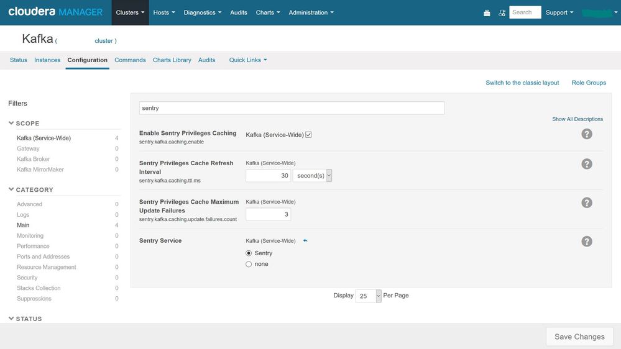Image resolution: width=621 pixels, height=349 pixels.
Task: Select the none radio option
Action: [x=249, y=265]
